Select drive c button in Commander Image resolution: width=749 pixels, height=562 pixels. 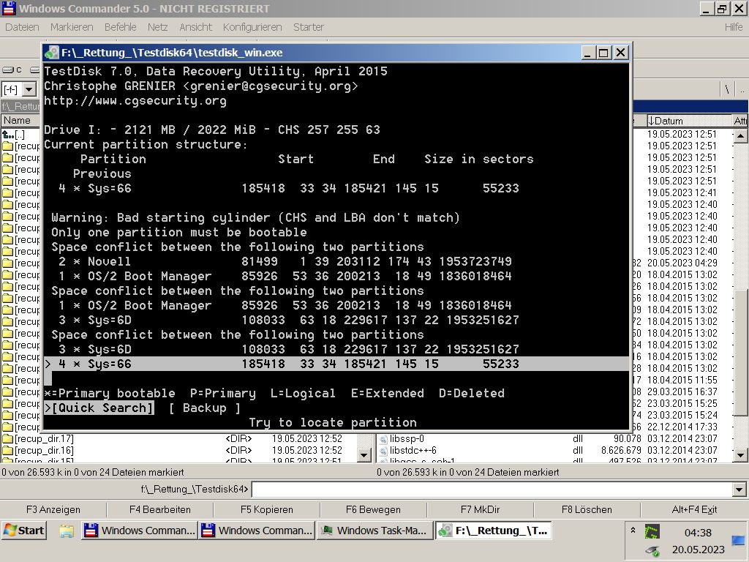[12, 70]
